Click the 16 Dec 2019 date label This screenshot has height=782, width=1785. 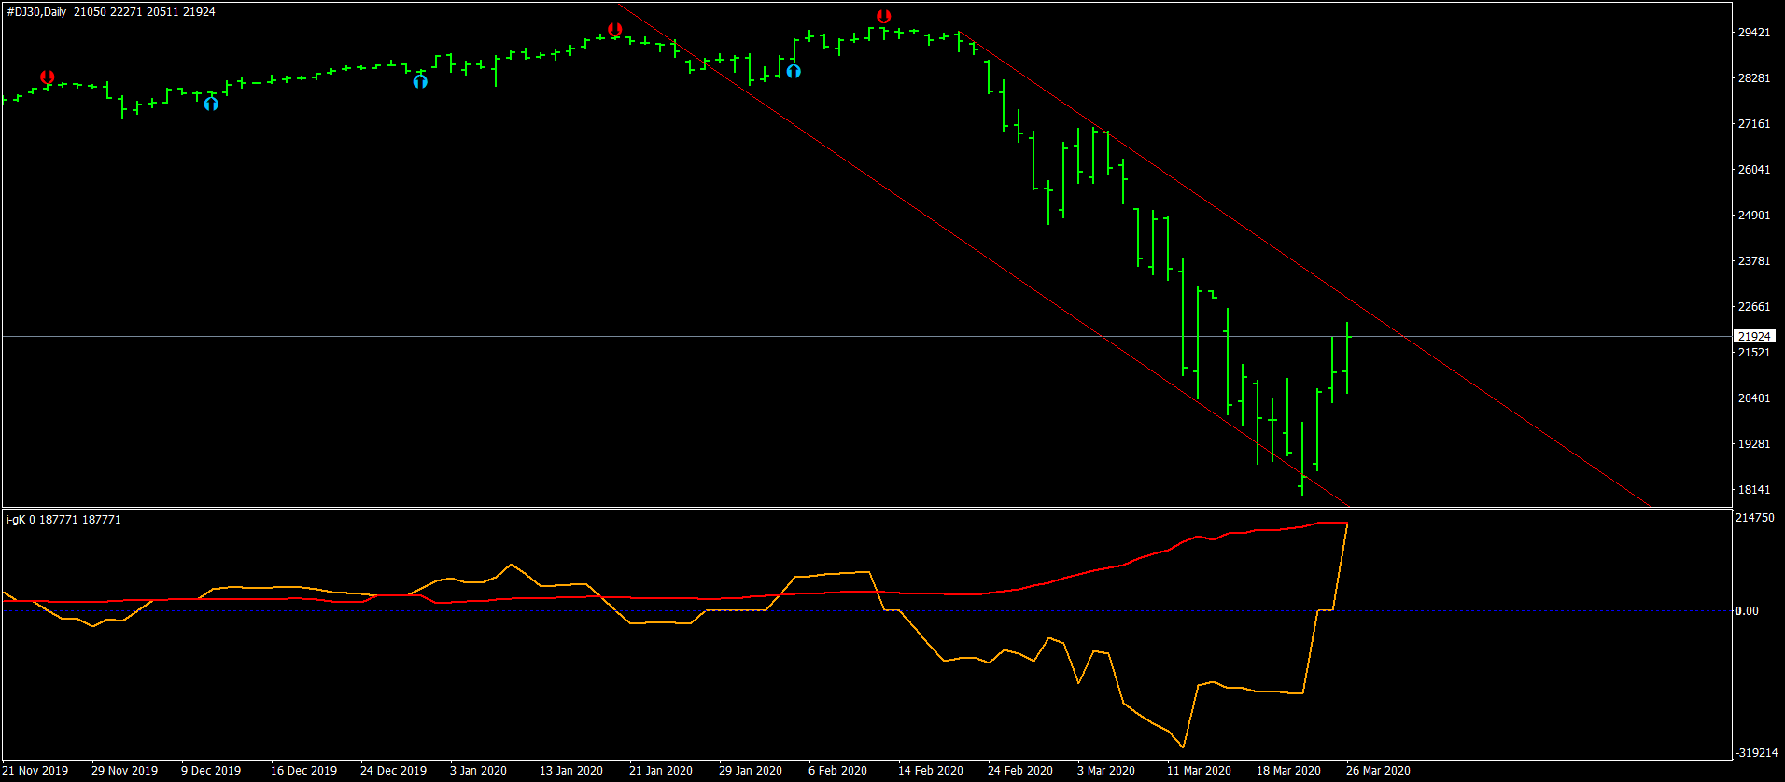pos(303,771)
